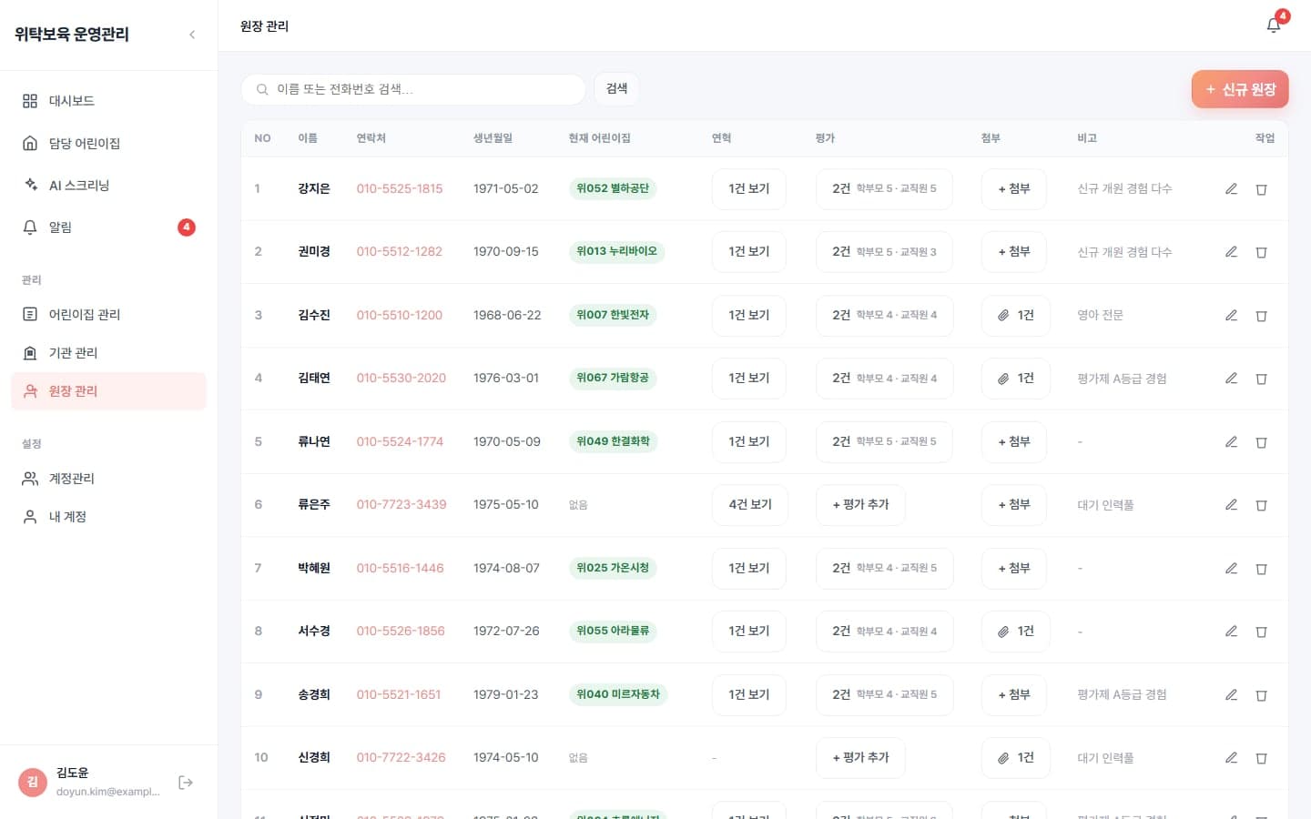This screenshot has width=1311, height=819.
Task: Click 평가 추가 for 신경희
Action: [860, 758]
